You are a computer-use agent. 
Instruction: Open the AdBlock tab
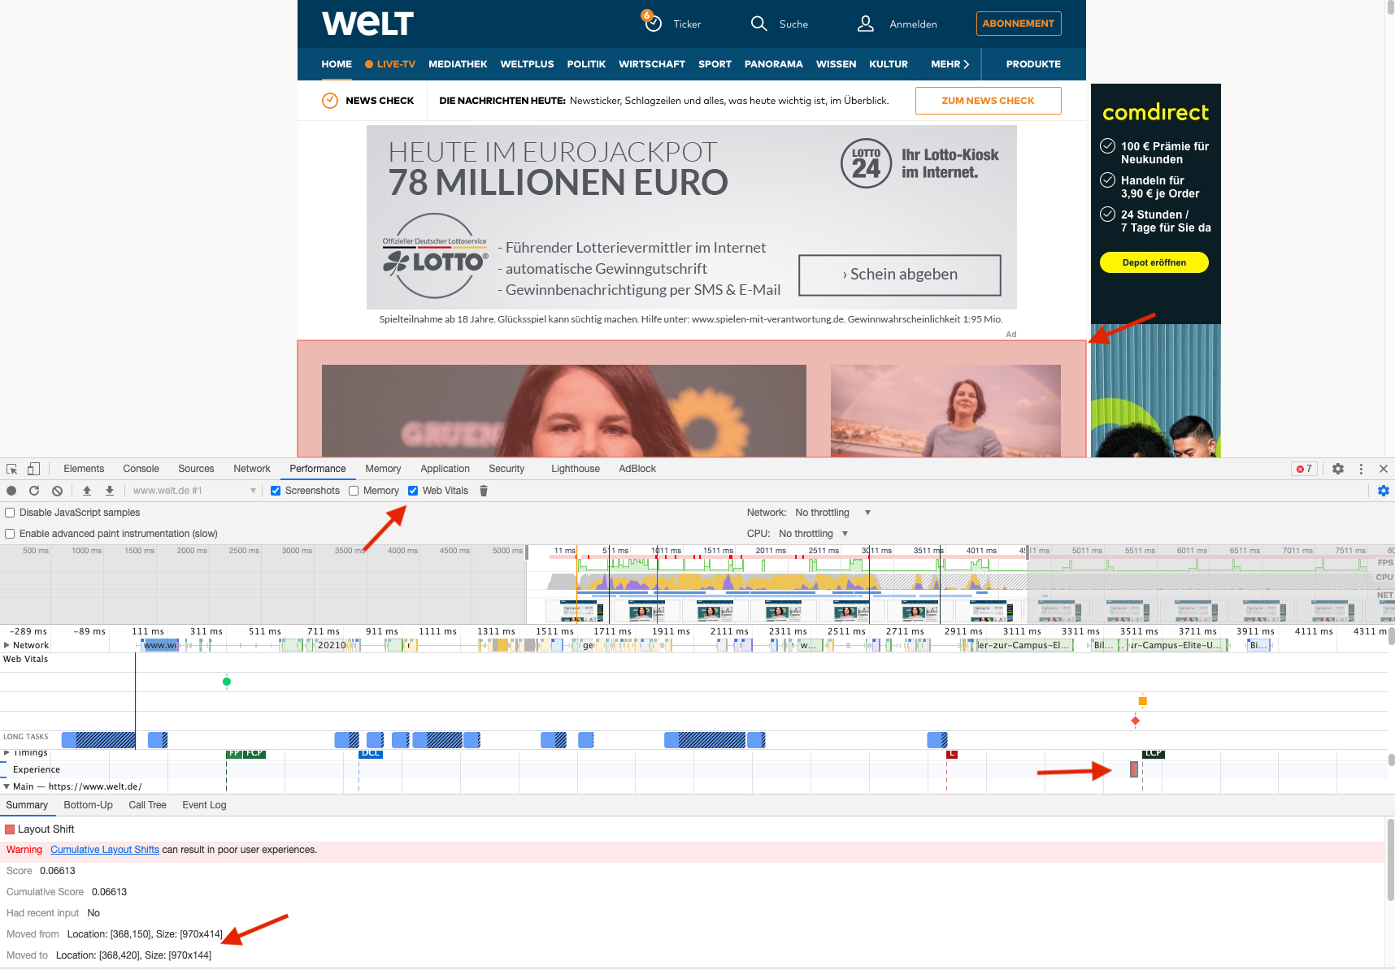pyautogui.click(x=637, y=469)
